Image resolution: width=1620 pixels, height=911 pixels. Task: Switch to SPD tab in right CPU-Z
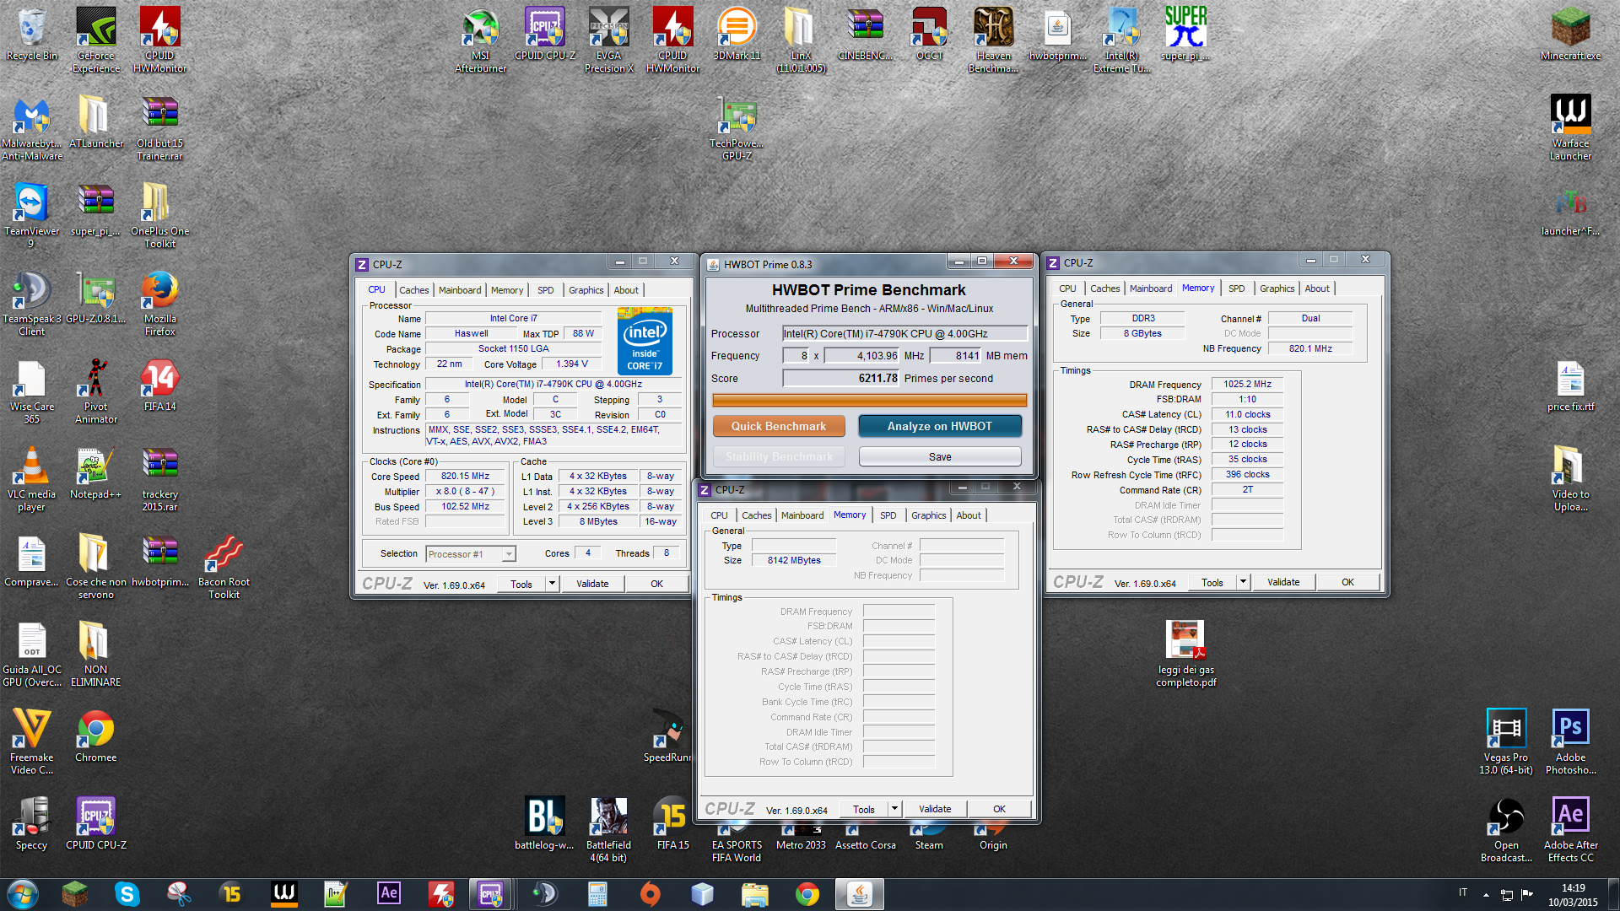click(1236, 288)
